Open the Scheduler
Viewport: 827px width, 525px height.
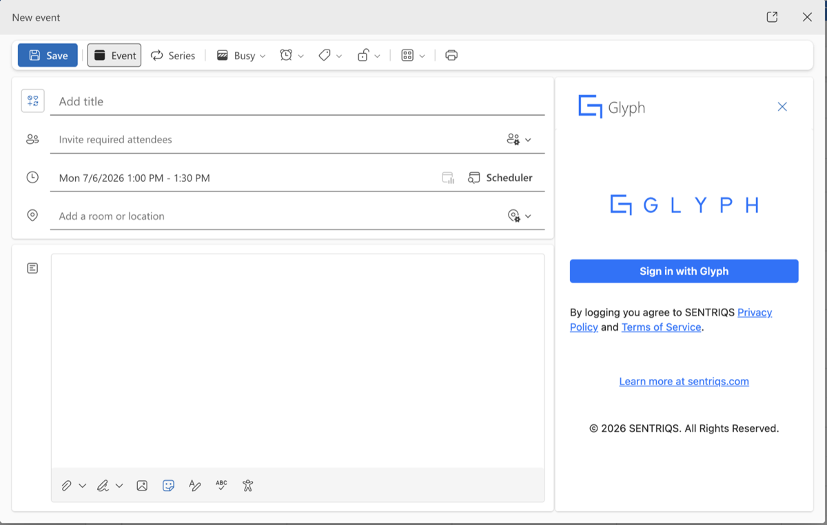pyautogui.click(x=500, y=178)
